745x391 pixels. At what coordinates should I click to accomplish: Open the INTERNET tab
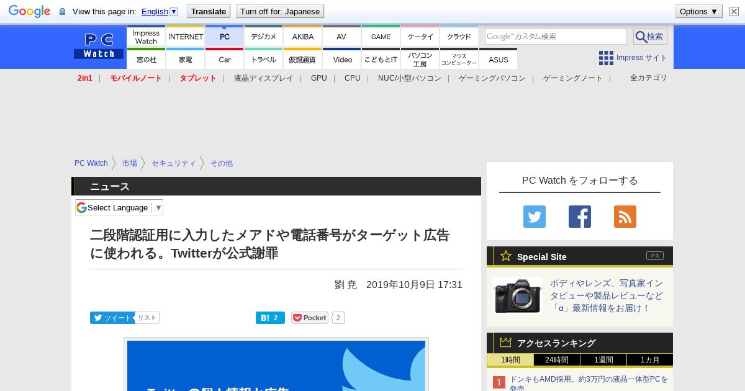(x=185, y=37)
